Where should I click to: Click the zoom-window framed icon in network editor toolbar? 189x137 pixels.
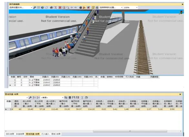[x=64, y=7]
